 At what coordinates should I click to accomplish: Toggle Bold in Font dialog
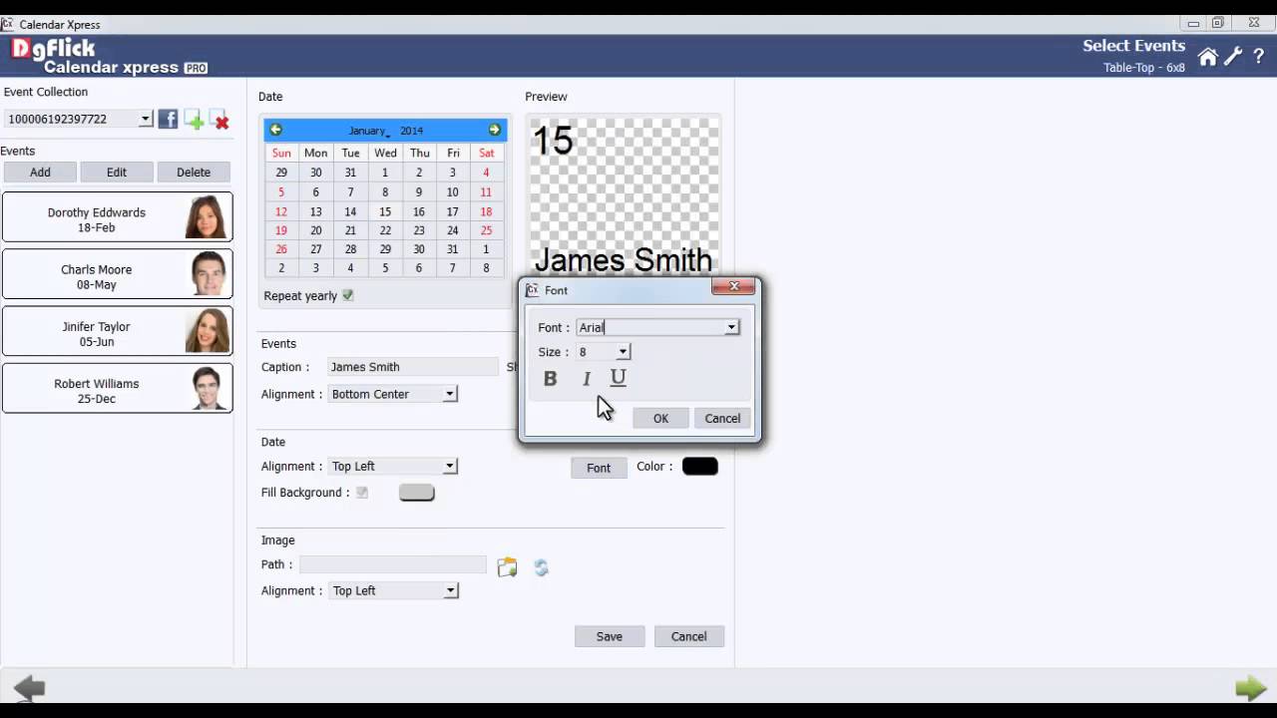(x=550, y=379)
